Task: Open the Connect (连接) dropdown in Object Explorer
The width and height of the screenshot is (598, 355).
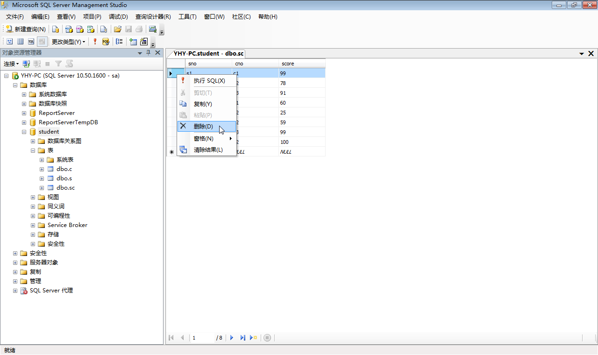Action: pos(11,64)
